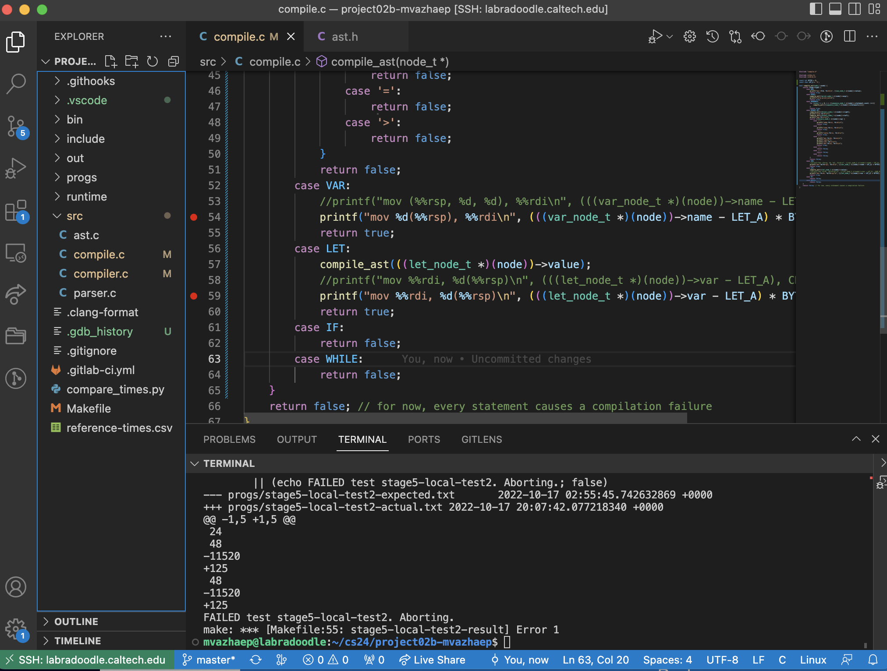Open the Search view in activity bar
Screen dimensions: 887x671
(x=16, y=83)
